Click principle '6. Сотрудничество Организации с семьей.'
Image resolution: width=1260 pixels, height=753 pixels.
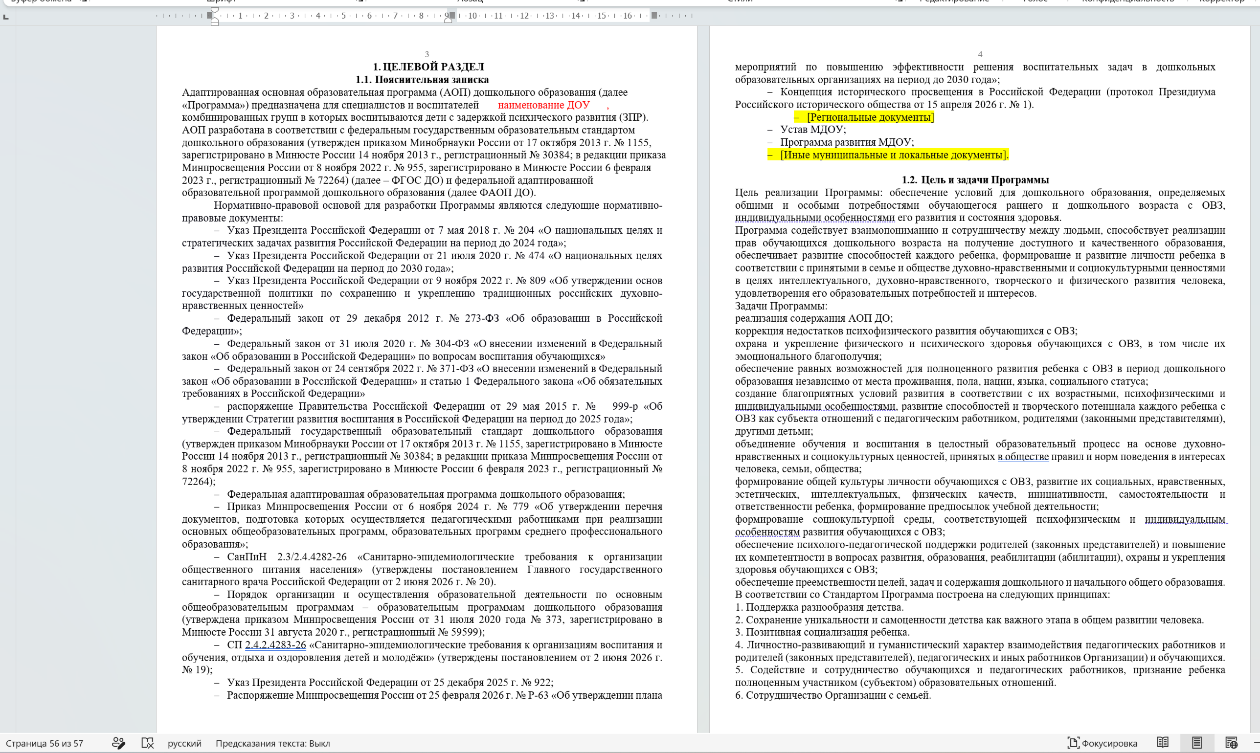[x=832, y=695]
